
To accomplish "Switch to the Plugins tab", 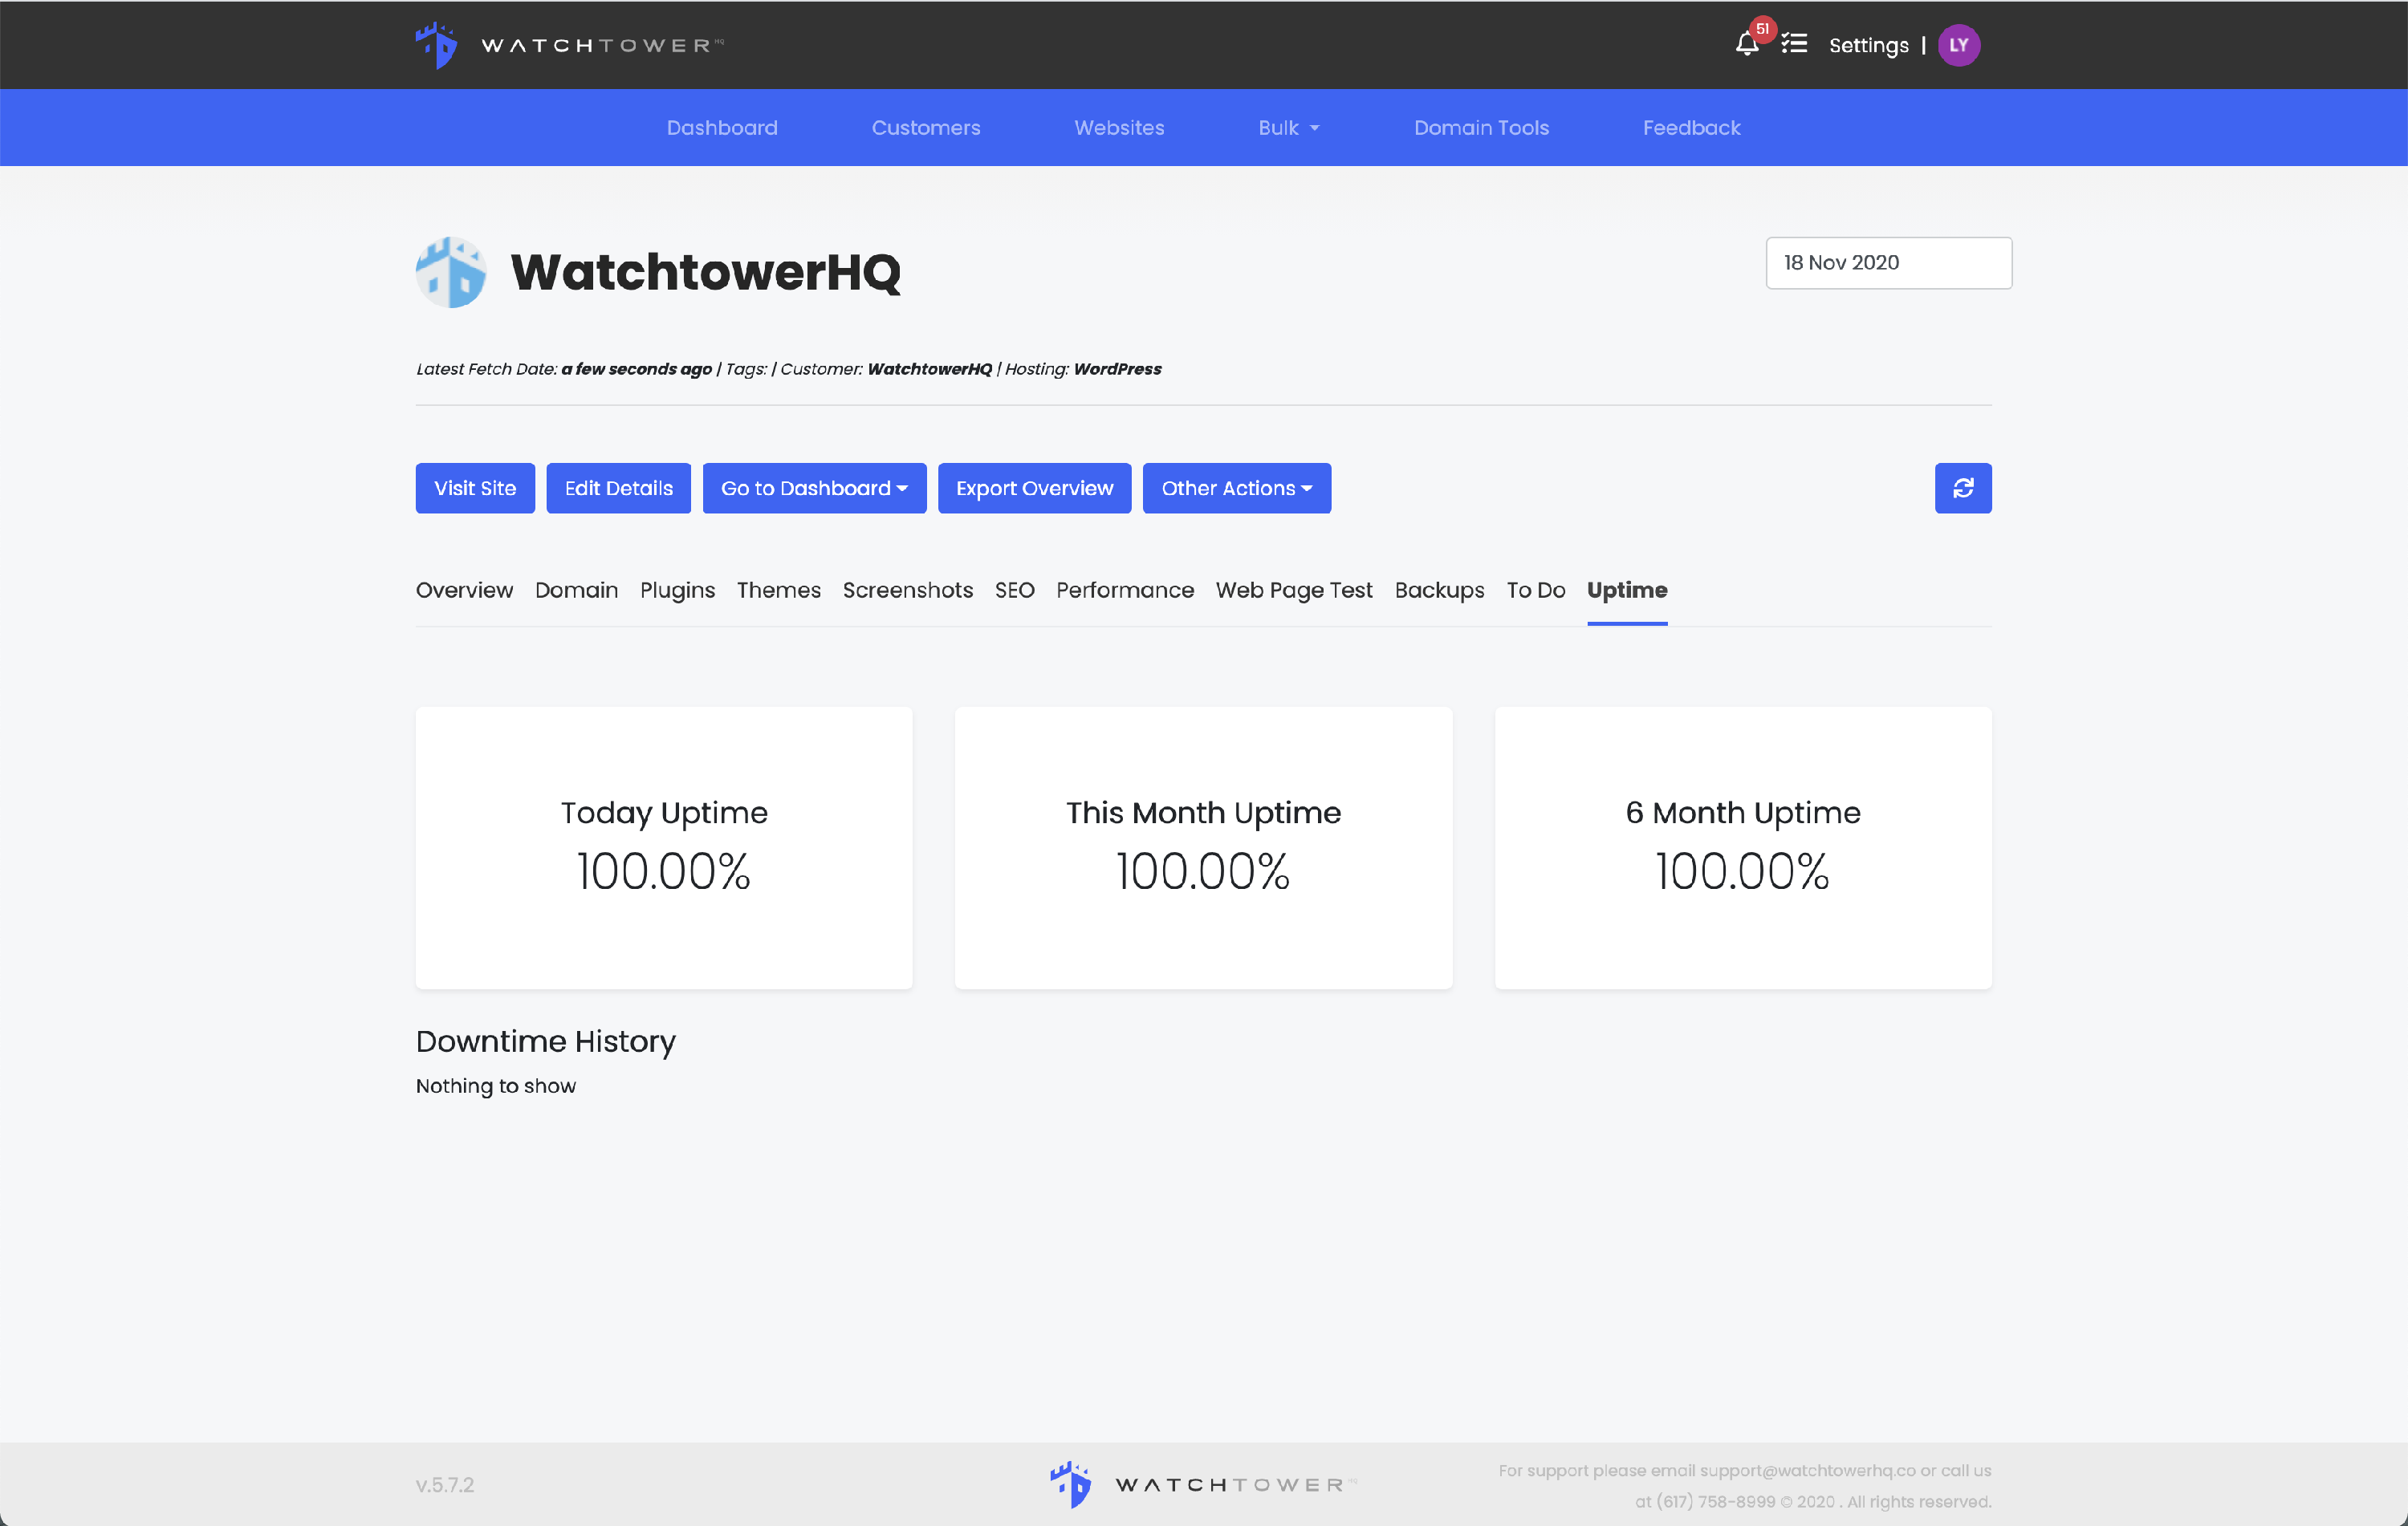I will pos(677,590).
